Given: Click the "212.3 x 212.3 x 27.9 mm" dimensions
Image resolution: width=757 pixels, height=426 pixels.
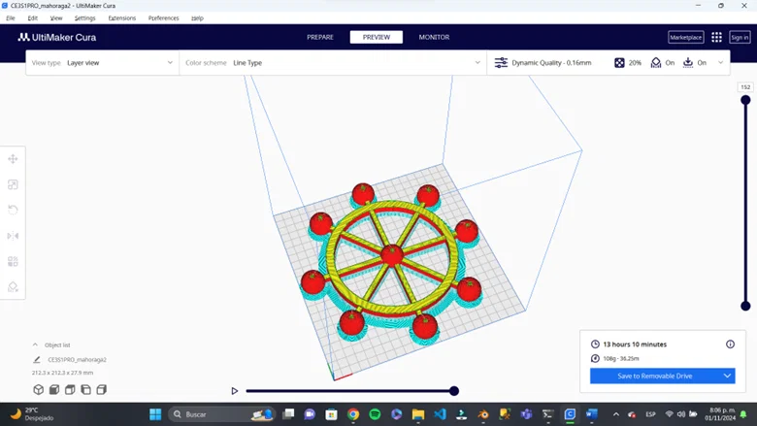Looking at the screenshot, I should (x=62, y=373).
